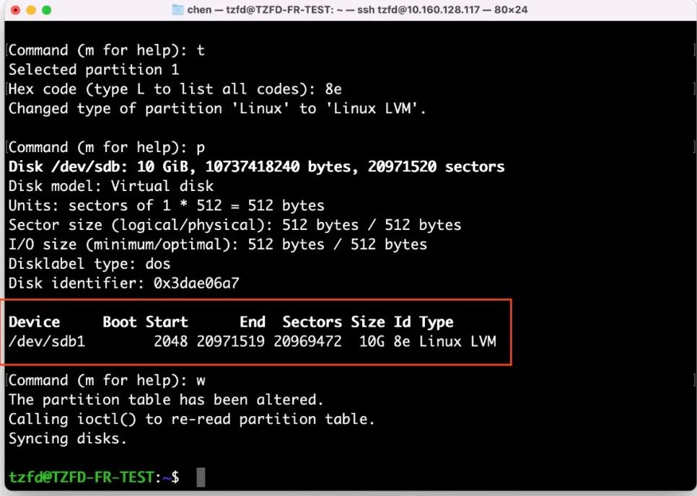Click the terminal cursor block at the prompt
This screenshot has width=697, height=496.
click(x=201, y=477)
